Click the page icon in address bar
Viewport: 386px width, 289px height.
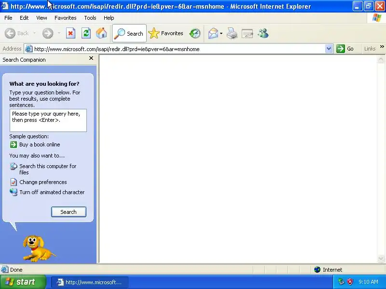pos(29,49)
